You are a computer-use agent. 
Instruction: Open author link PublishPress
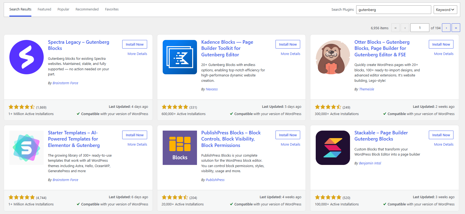(x=215, y=180)
